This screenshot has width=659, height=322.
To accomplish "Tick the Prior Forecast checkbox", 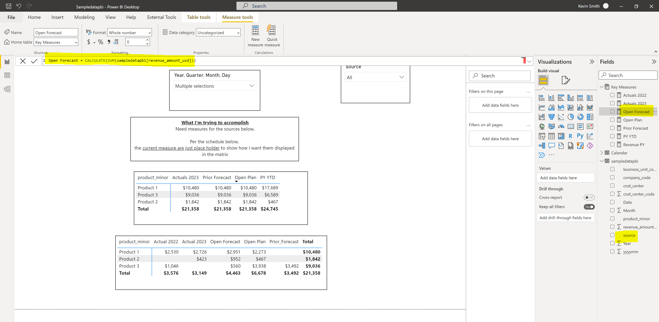I will [x=612, y=128].
